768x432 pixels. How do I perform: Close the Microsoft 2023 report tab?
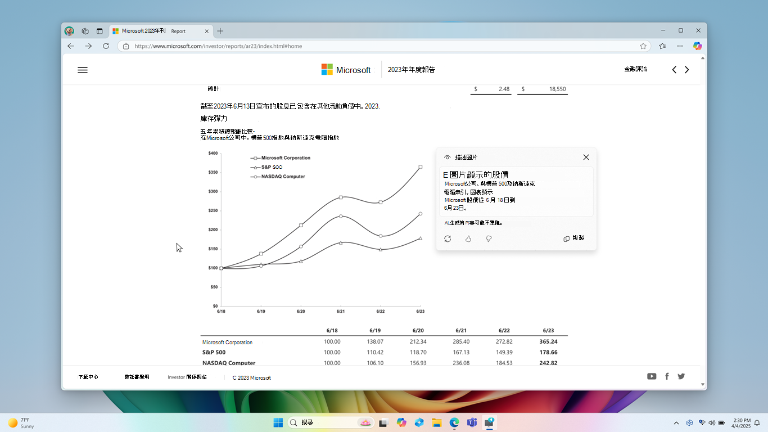[x=206, y=31]
